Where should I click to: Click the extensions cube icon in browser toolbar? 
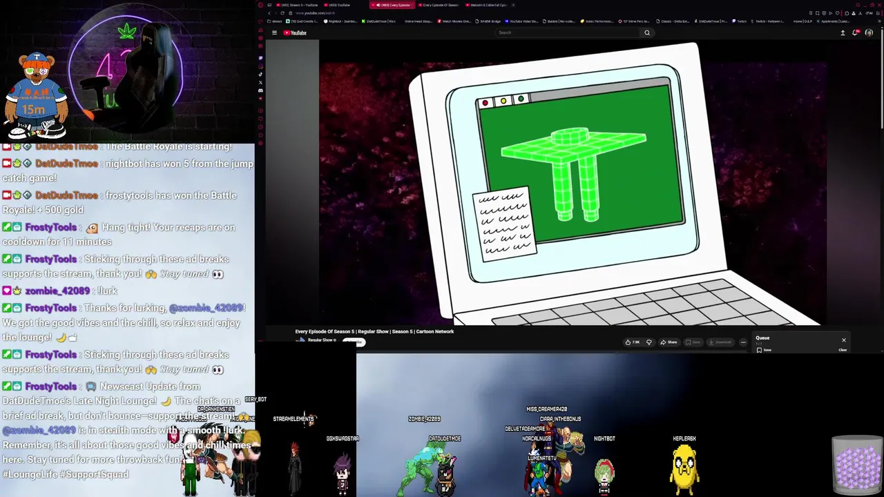(847, 13)
